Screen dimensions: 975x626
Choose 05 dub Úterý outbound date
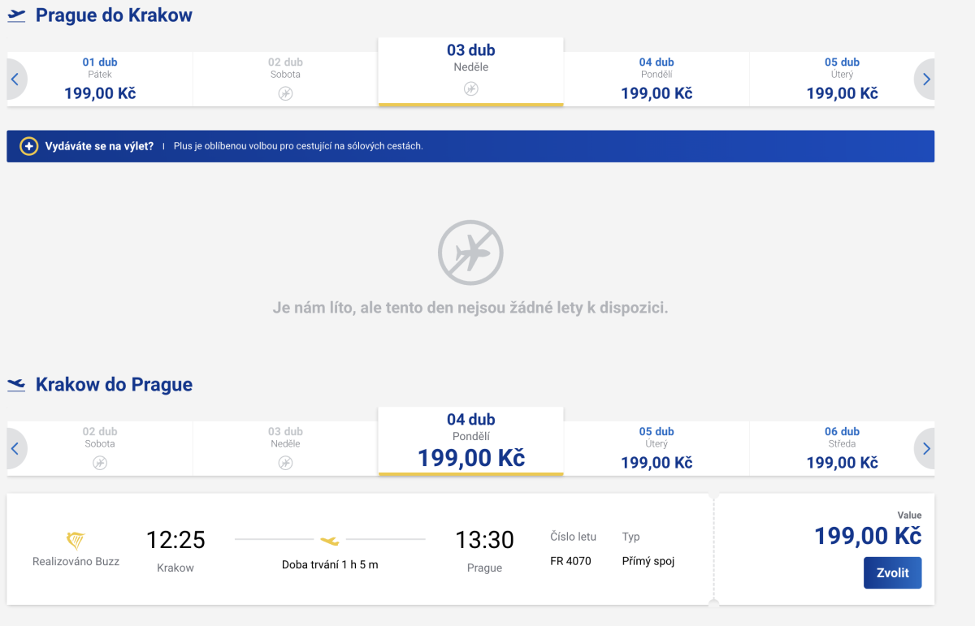(x=842, y=80)
